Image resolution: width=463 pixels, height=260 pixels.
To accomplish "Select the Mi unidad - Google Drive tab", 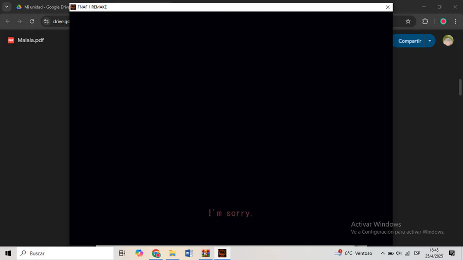I will 43,7.
